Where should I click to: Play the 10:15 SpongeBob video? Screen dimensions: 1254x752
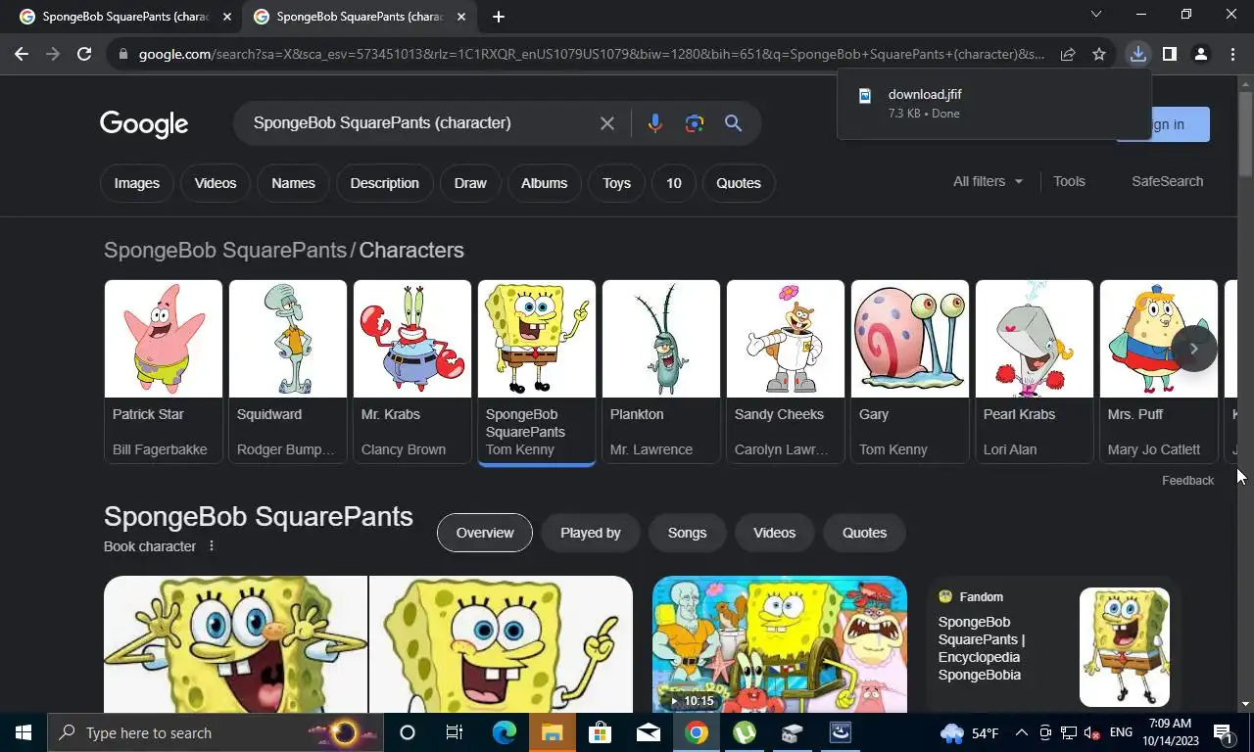click(780, 644)
